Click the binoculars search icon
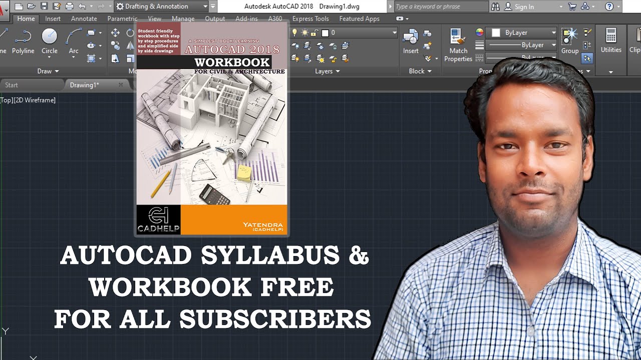Image resolution: width=641 pixels, height=360 pixels. [495, 6]
